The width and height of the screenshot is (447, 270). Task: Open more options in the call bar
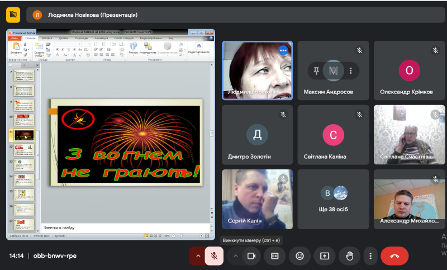[x=370, y=256]
